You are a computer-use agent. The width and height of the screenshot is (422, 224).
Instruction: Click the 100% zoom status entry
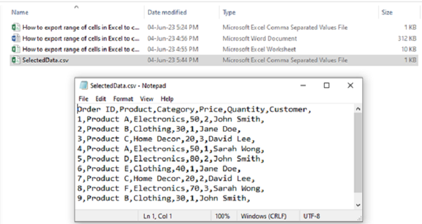223,216
